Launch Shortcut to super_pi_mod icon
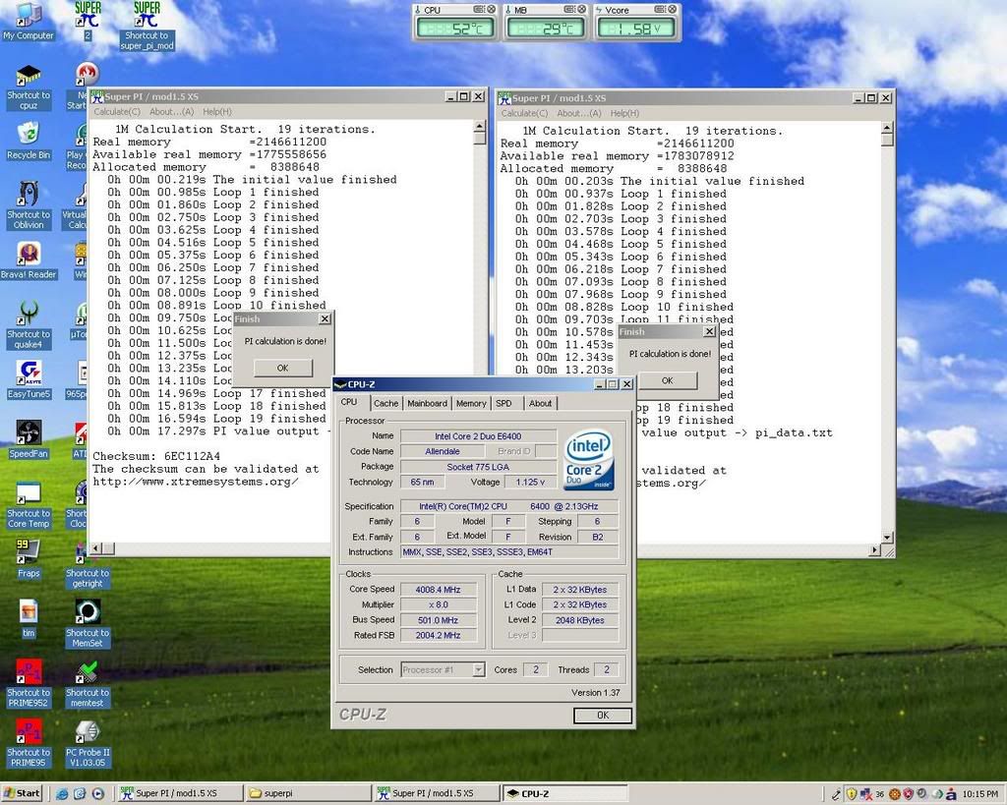 coord(146,16)
